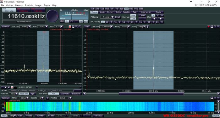Click zoom in icon in DDC spectrum panel

[76, 27]
